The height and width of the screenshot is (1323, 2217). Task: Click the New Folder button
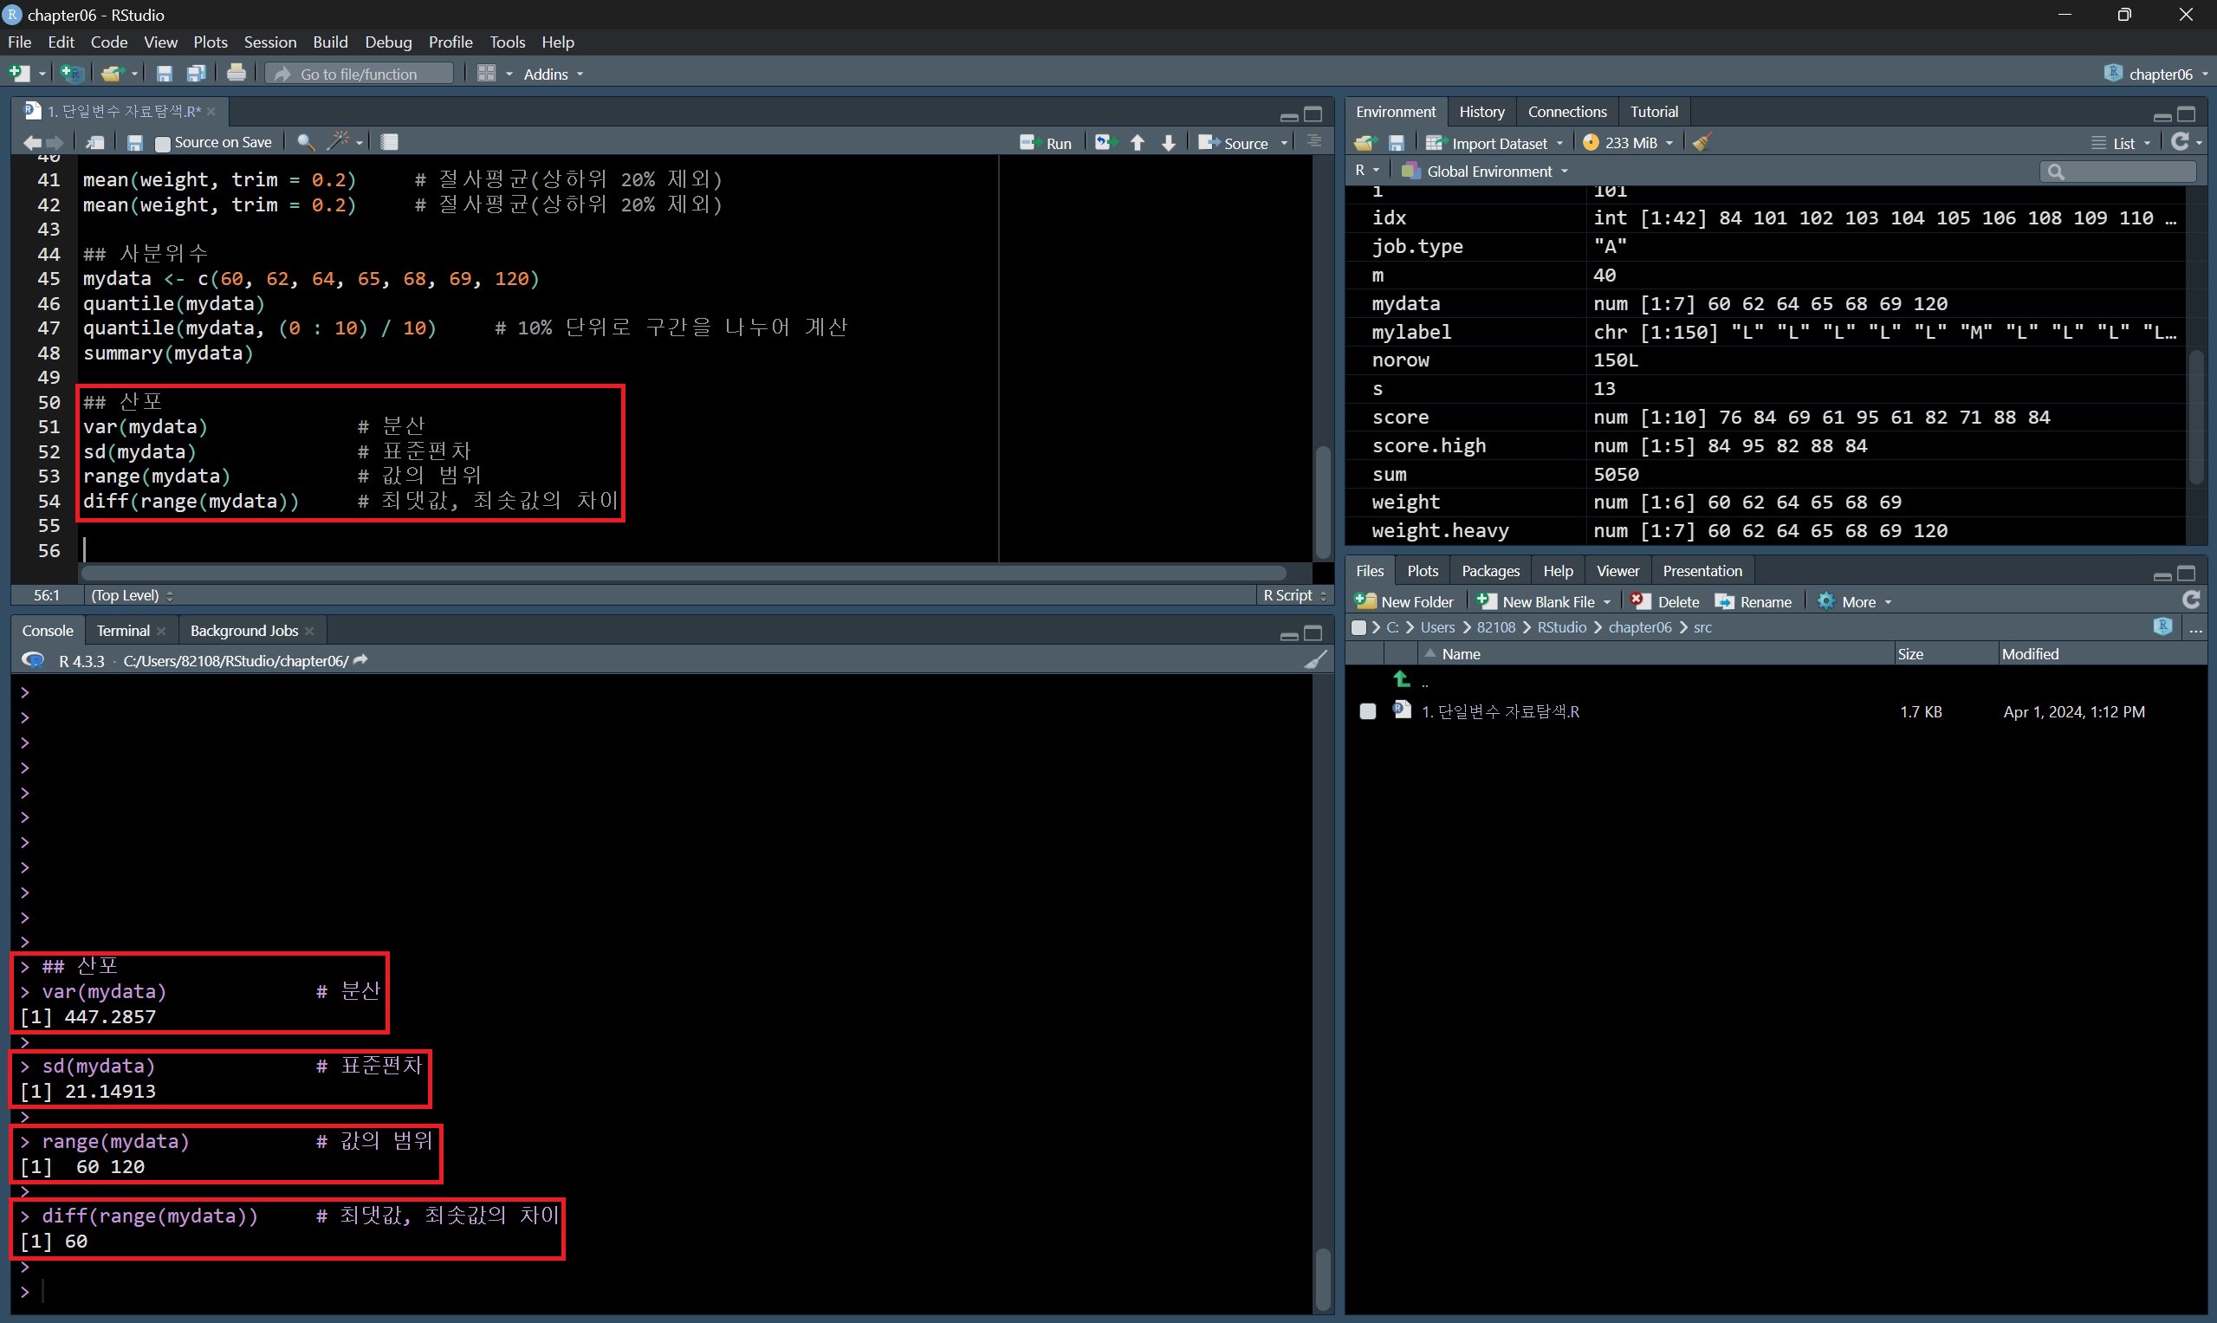(x=1404, y=602)
